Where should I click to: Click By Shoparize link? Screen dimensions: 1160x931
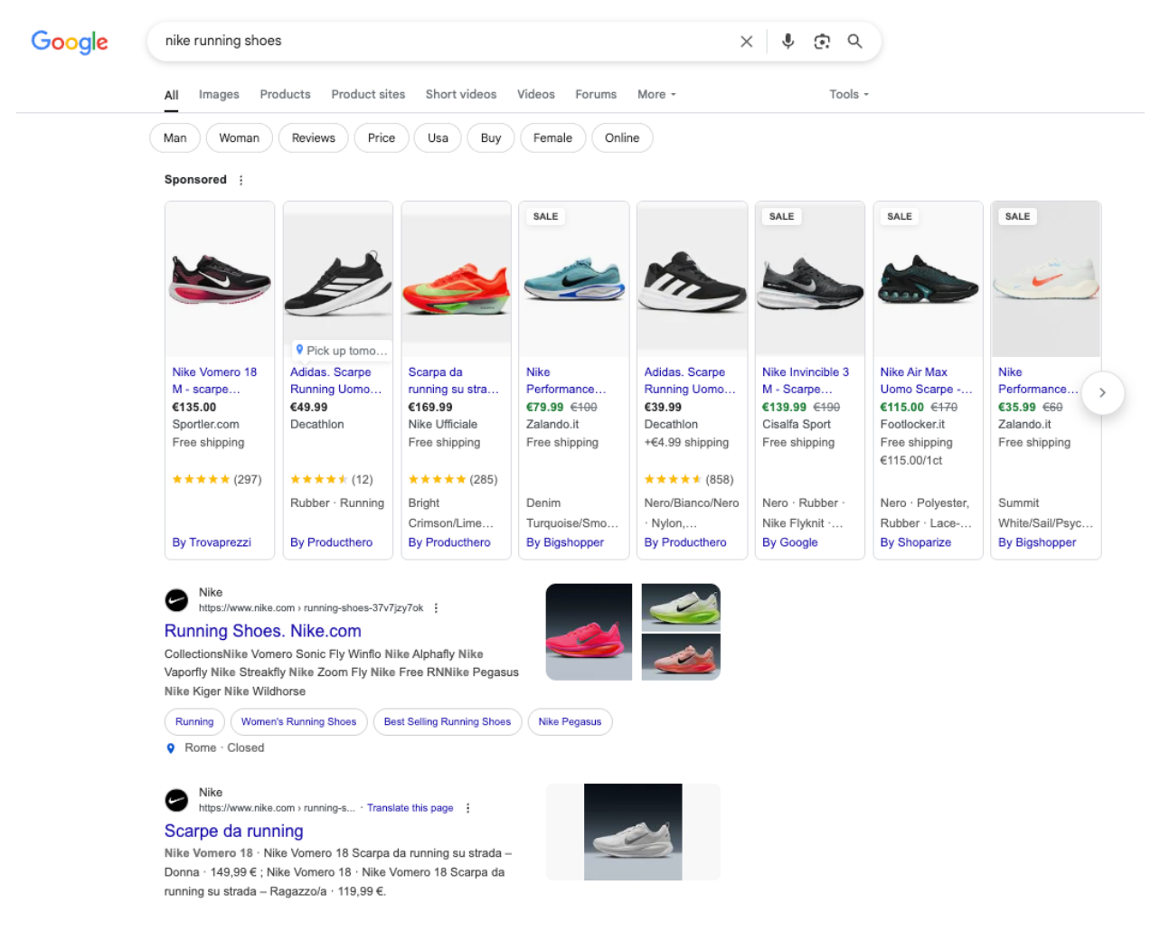916,542
